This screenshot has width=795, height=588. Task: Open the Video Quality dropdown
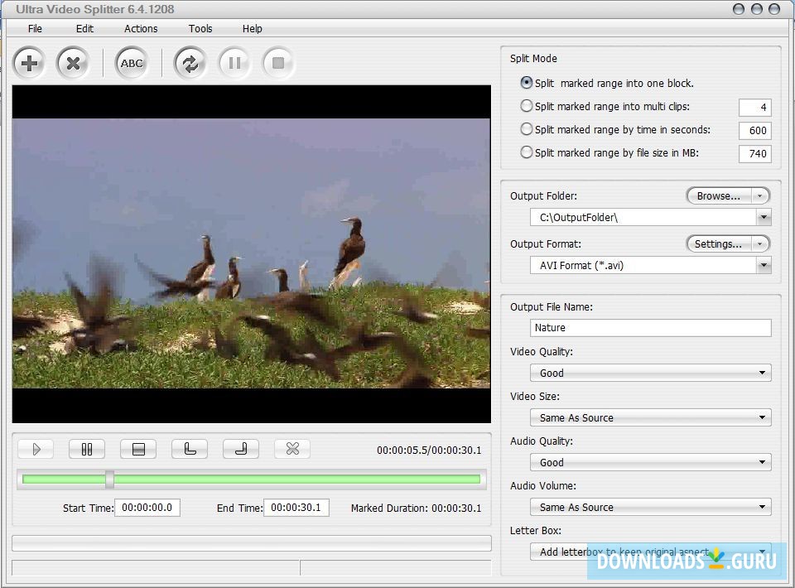(763, 373)
